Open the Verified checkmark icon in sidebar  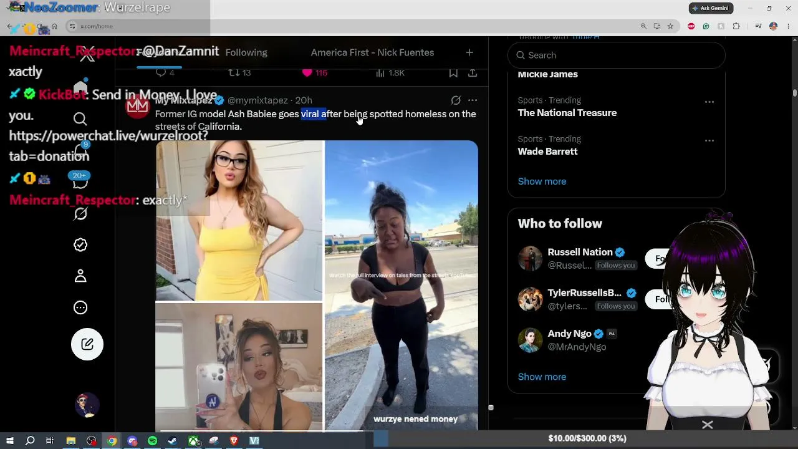(x=80, y=245)
